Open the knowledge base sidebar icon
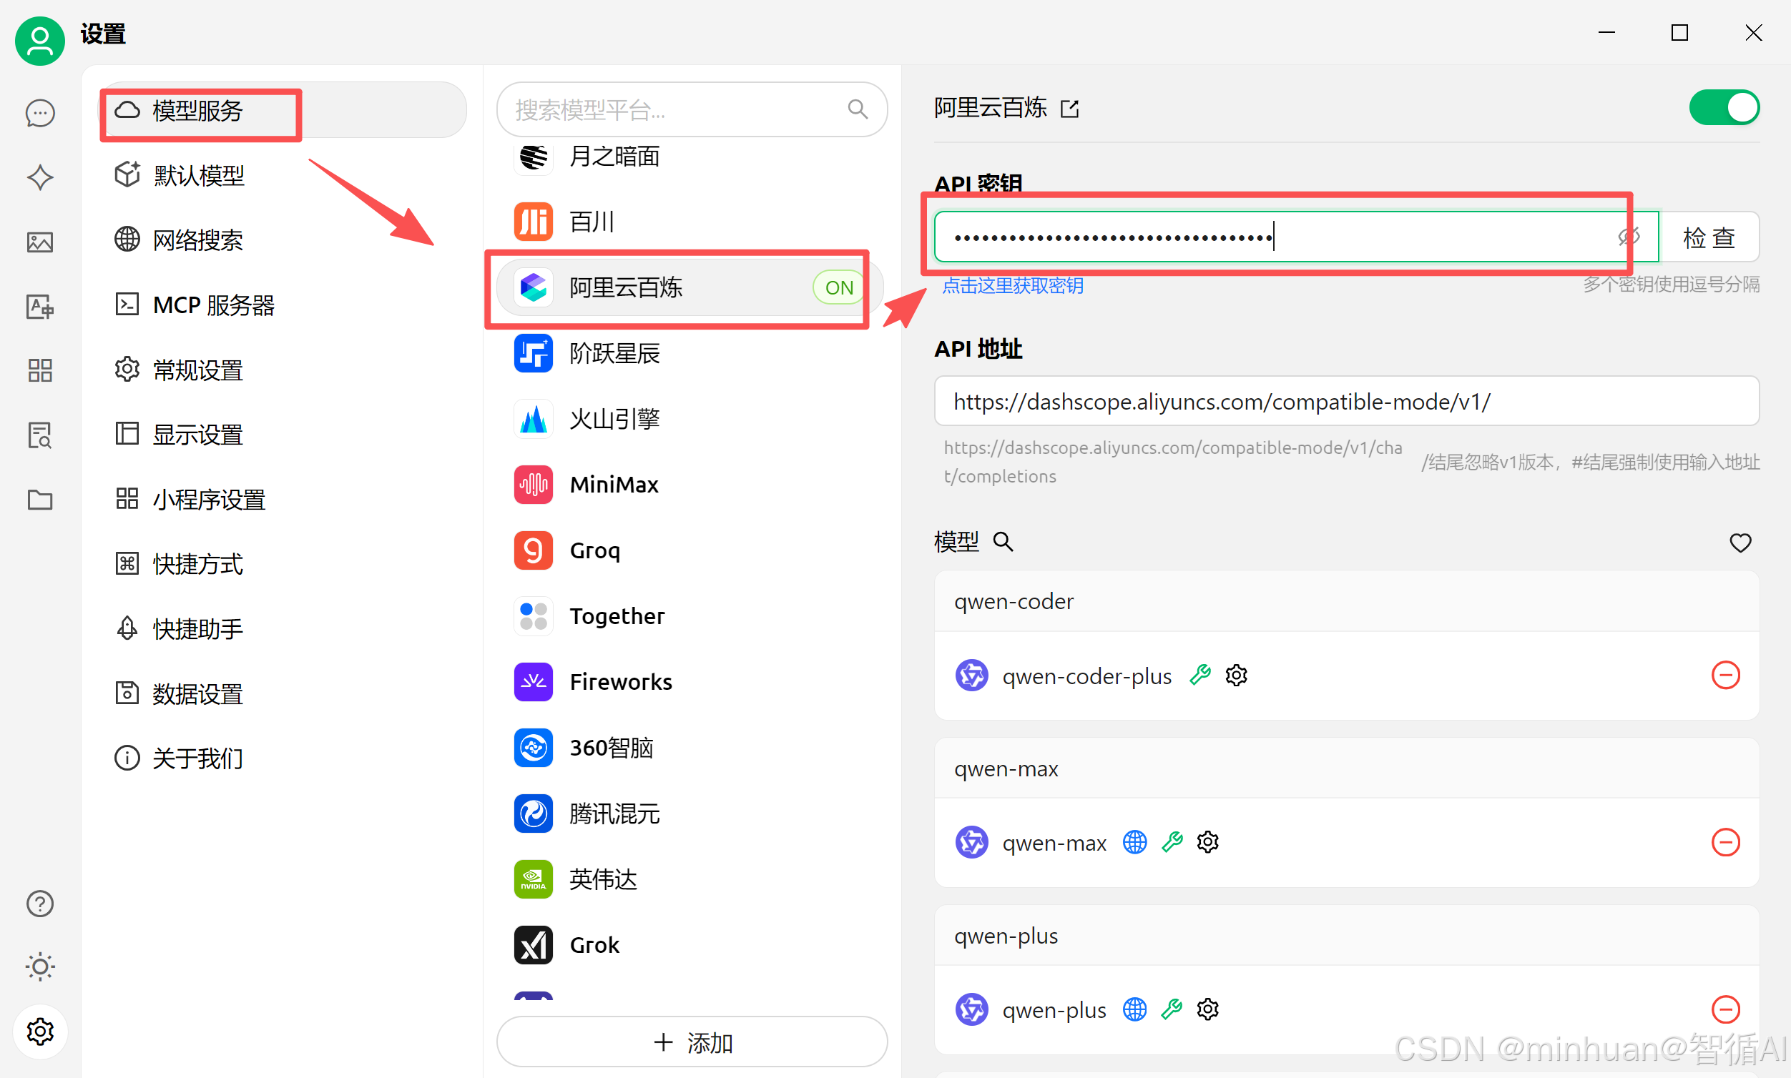Screen dimensions: 1791x1078 [x=40, y=435]
